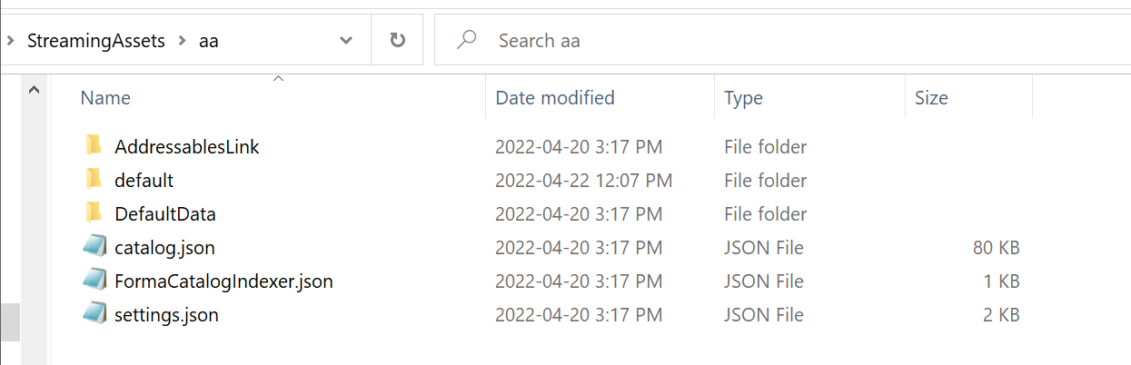This screenshot has height=365, width=1131.
Task: Expand the chevron after StreamingAssets
Action: coord(182,40)
